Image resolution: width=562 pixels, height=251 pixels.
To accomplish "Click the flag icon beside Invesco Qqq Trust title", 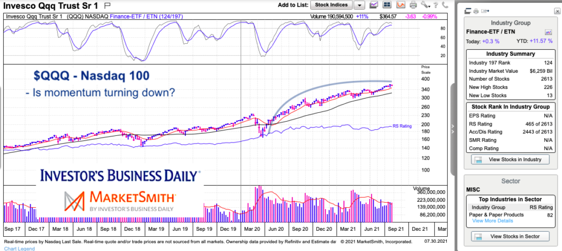I will (x=108, y=5).
